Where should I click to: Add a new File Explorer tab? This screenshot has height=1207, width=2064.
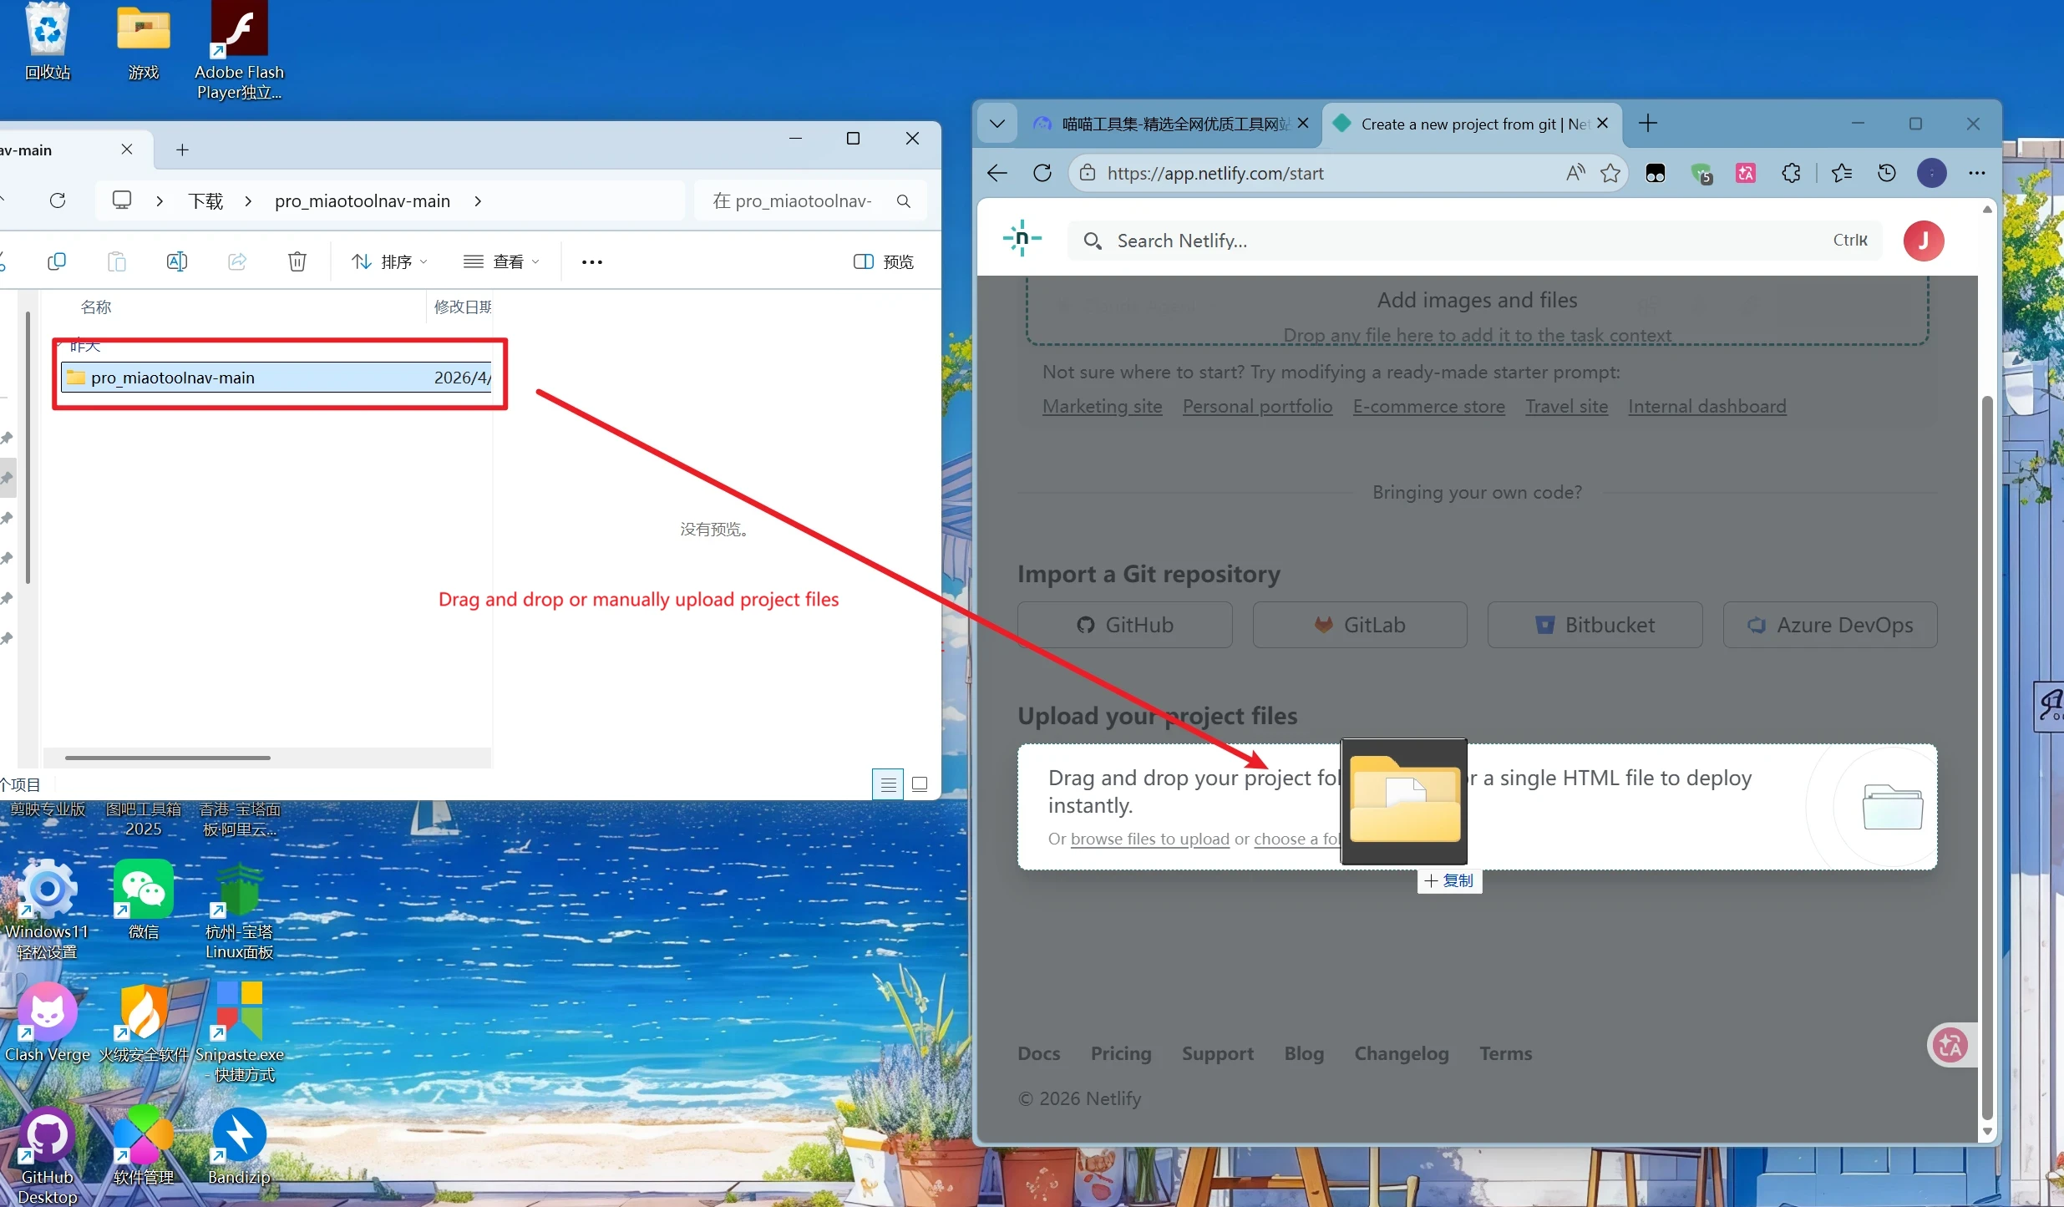coord(182,150)
